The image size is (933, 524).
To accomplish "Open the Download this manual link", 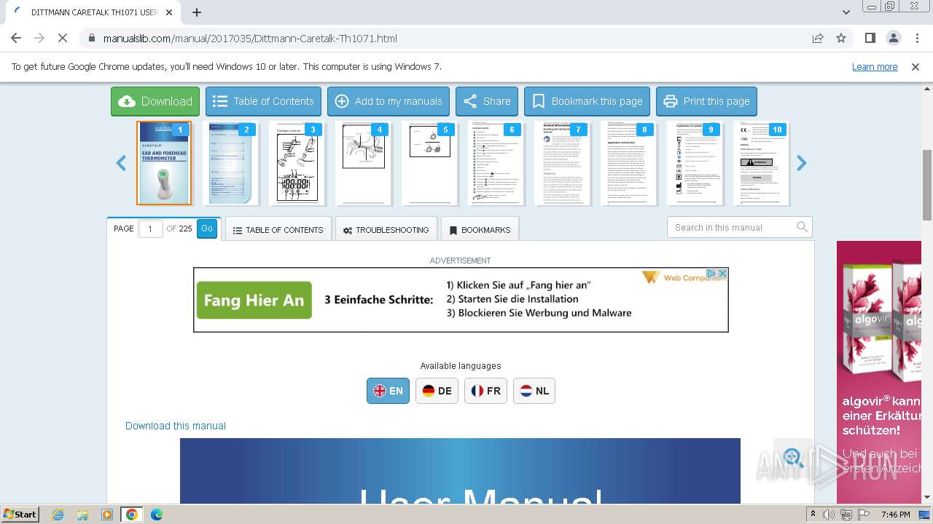I will coord(176,426).
